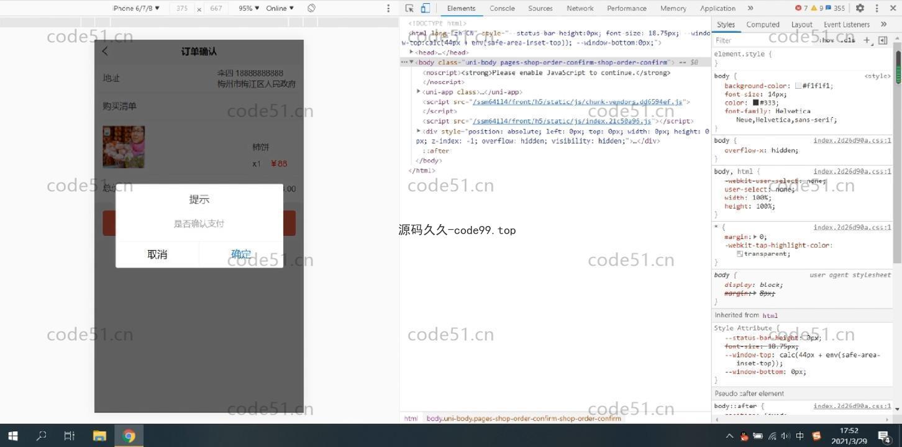Click the Sogou input method tray icon
Screen dimensions: 902x447
[x=816, y=436]
